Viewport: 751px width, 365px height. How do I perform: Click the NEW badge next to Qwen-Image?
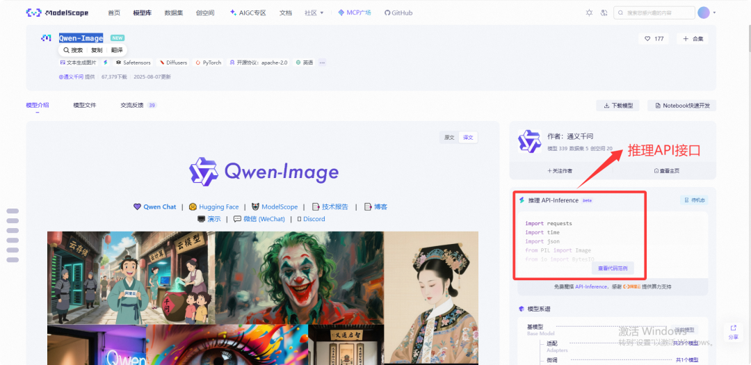tap(118, 38)
